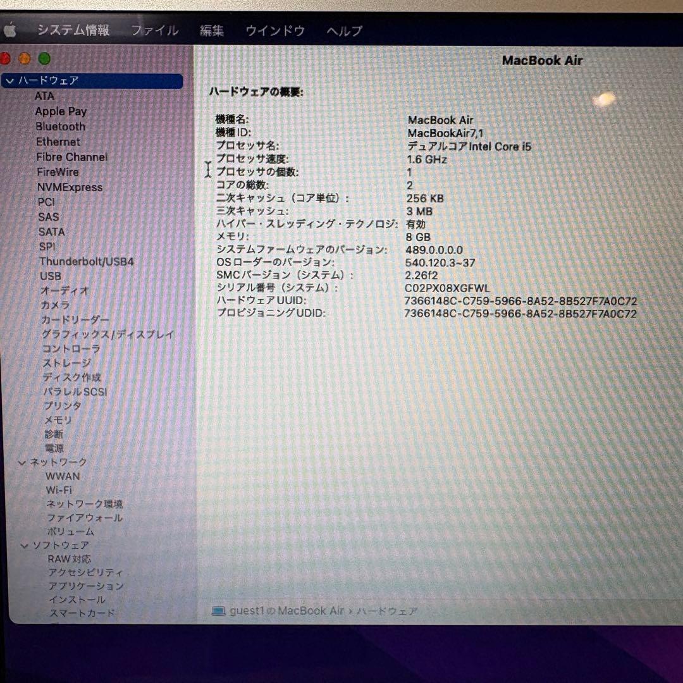Collapse the ネットワーク section
Screen dimensions: 683x683
[22, 462]
